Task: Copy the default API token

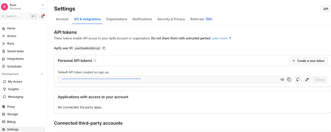Action: 289,80
